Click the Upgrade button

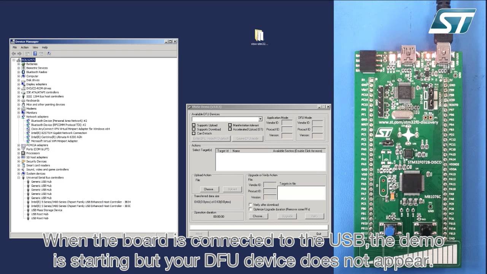pos(287,216)
